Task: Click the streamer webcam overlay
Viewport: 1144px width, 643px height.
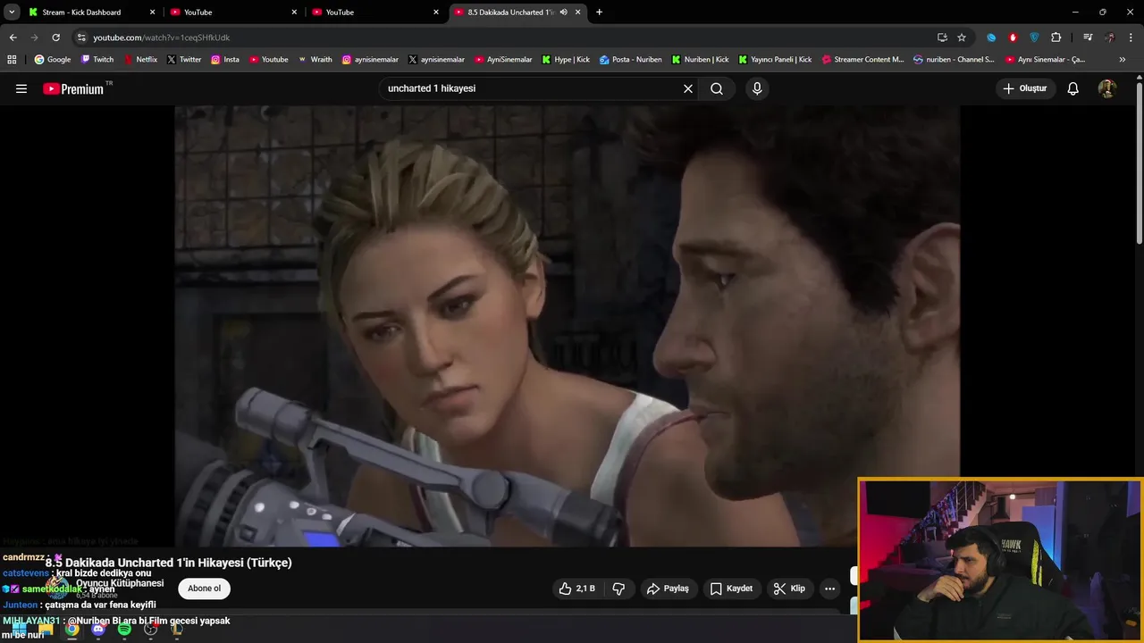Action: click(1000, 560)
